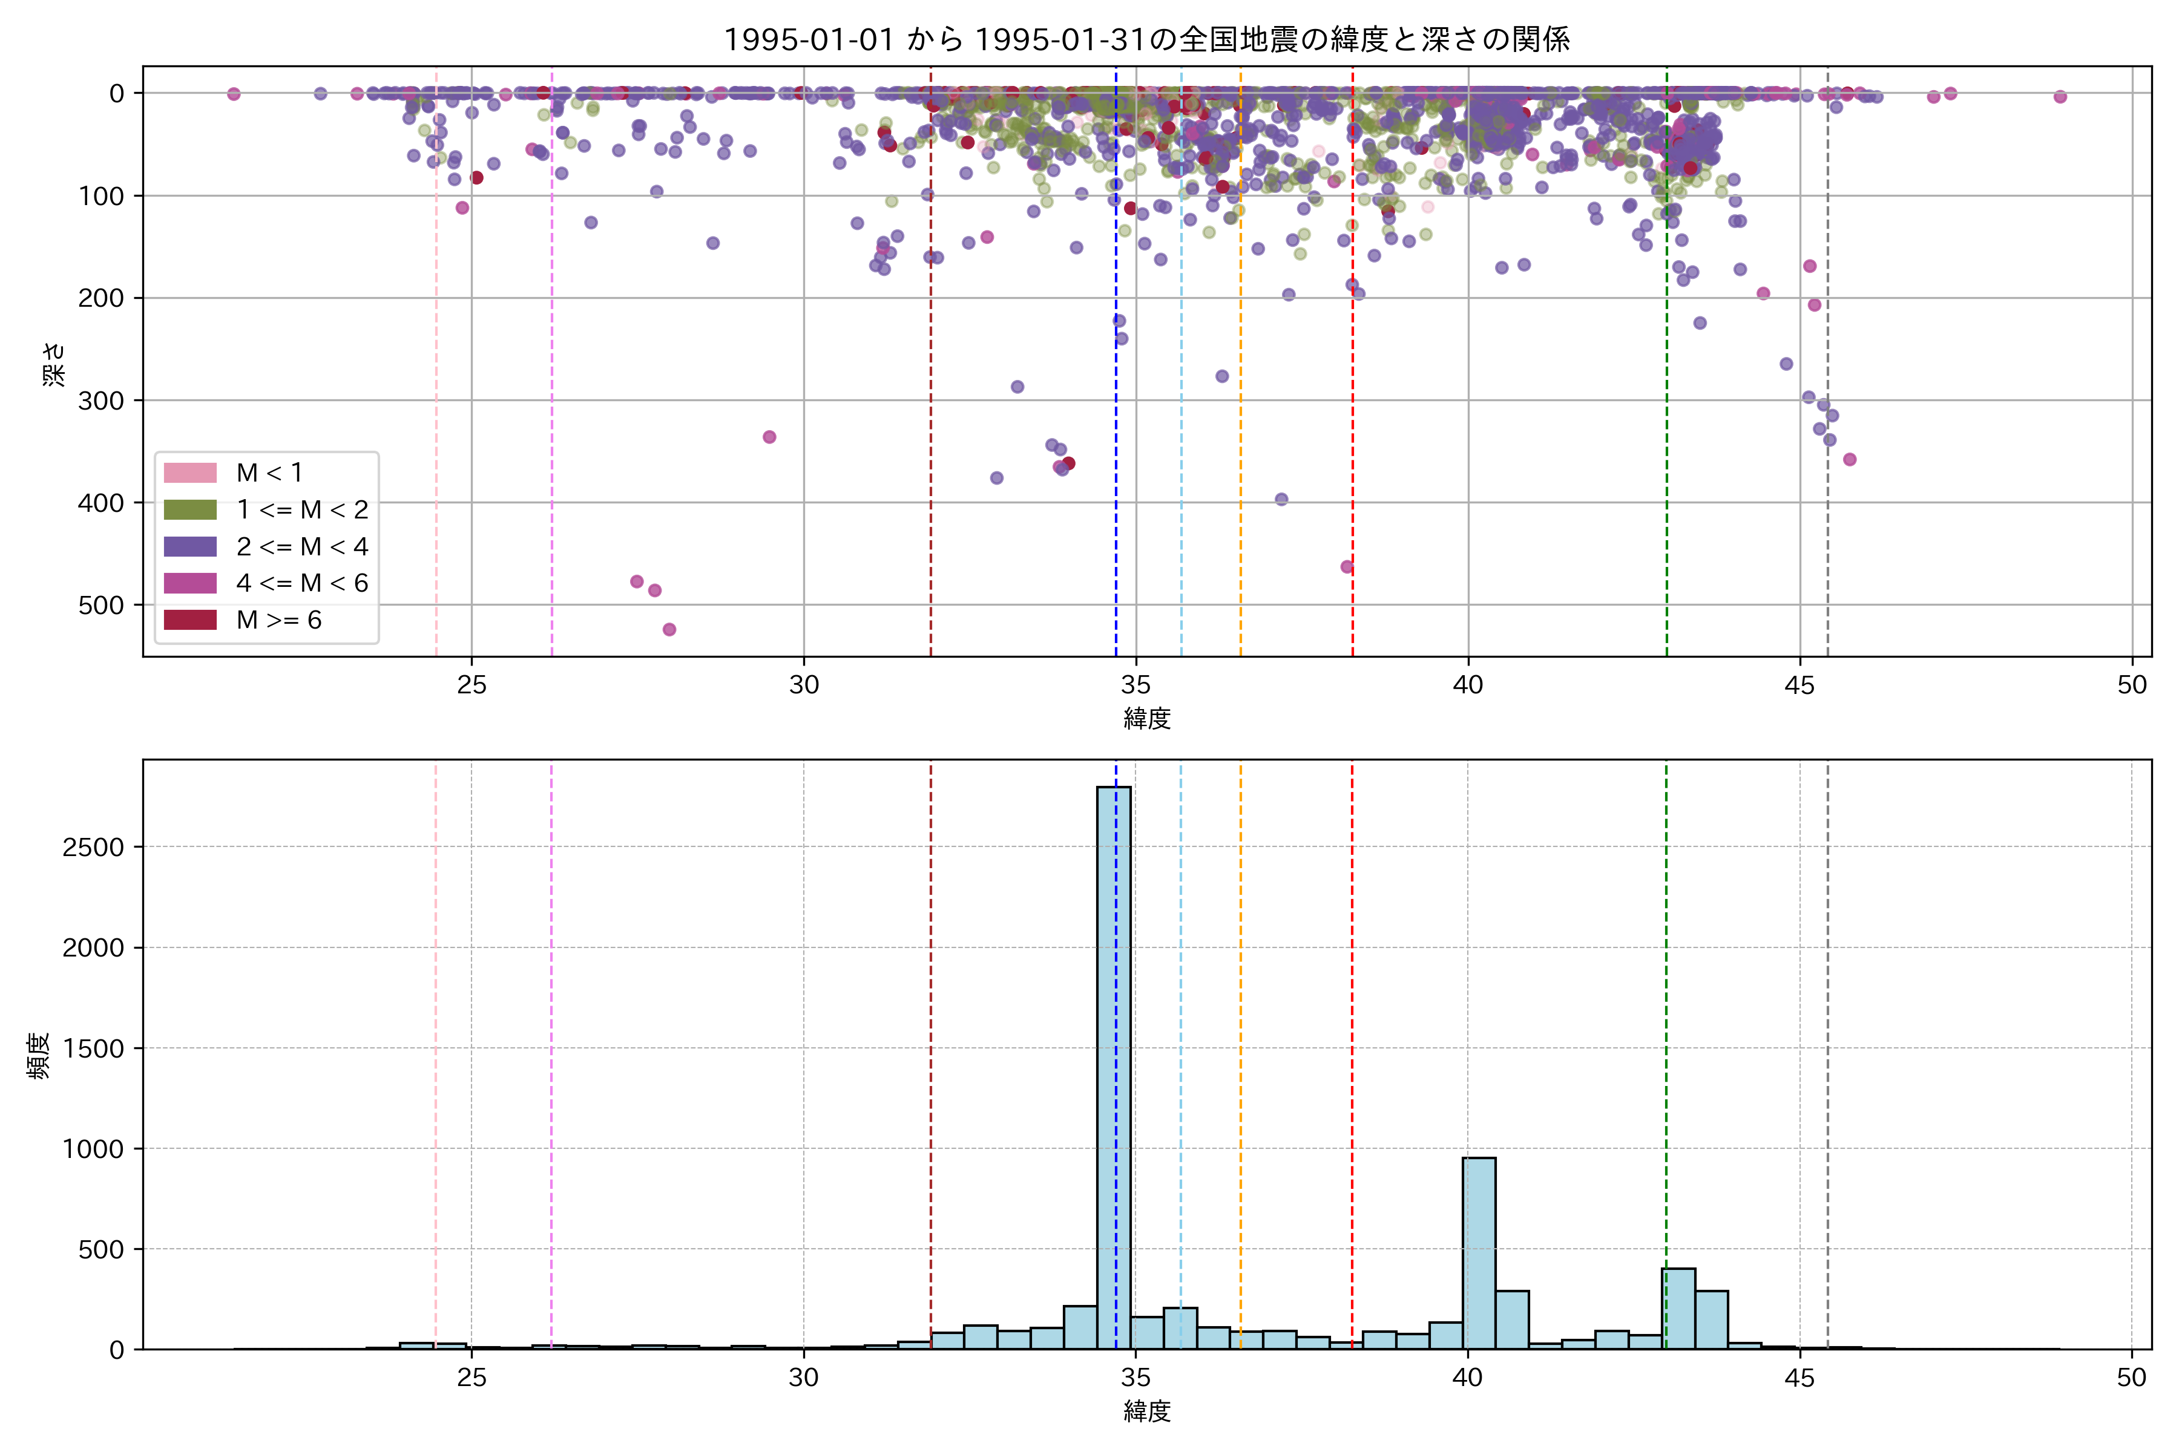Click the 500 depth tick label

tap(101, 606)
